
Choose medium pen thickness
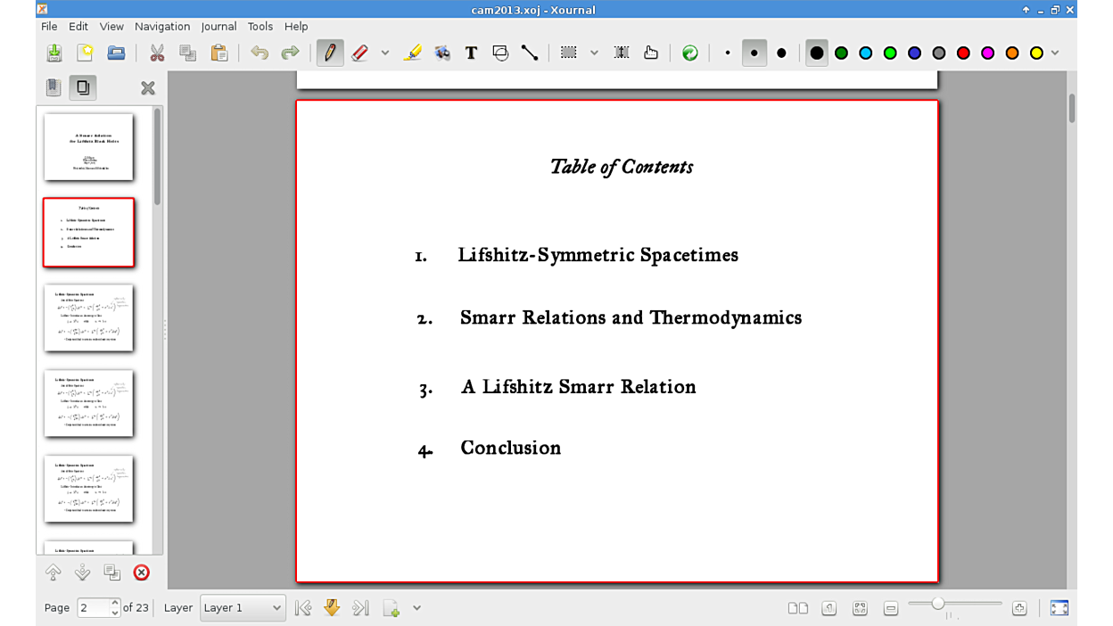(x=754, y=54)
